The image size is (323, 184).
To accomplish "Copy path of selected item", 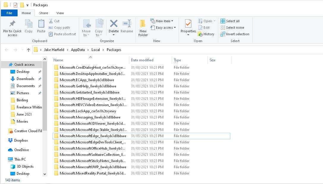I will point(59,28).
